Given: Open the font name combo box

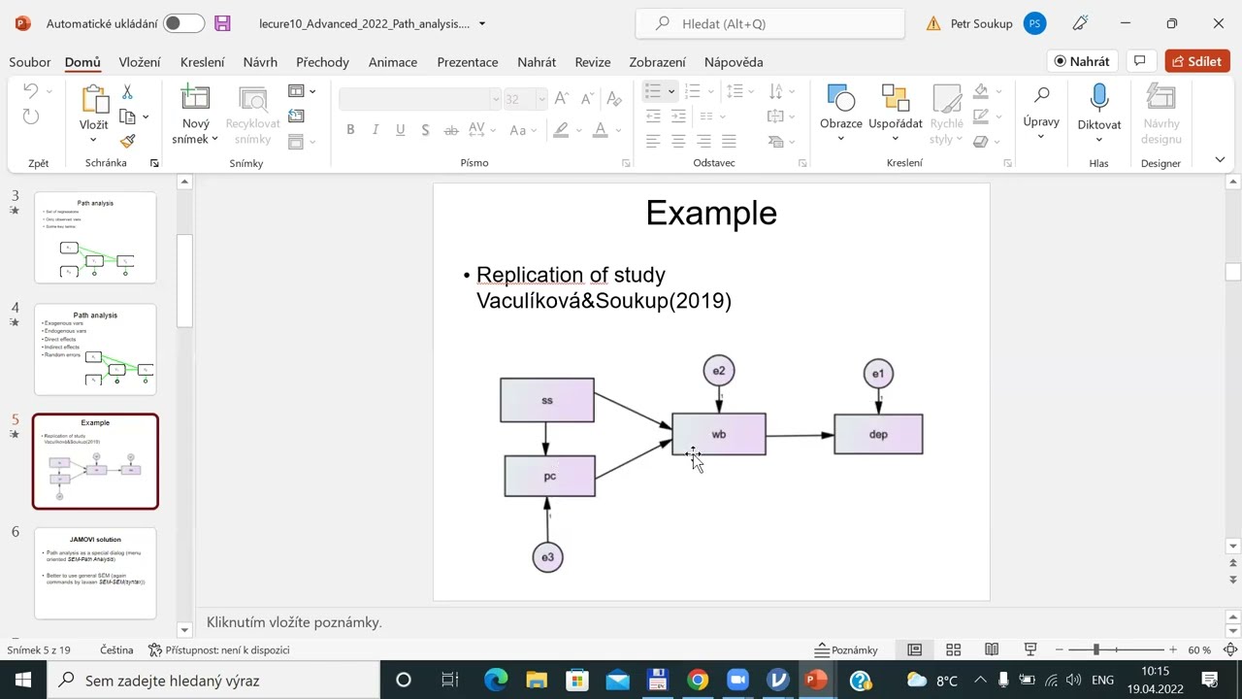Looking at the screenshot, I should coord(420,99).
